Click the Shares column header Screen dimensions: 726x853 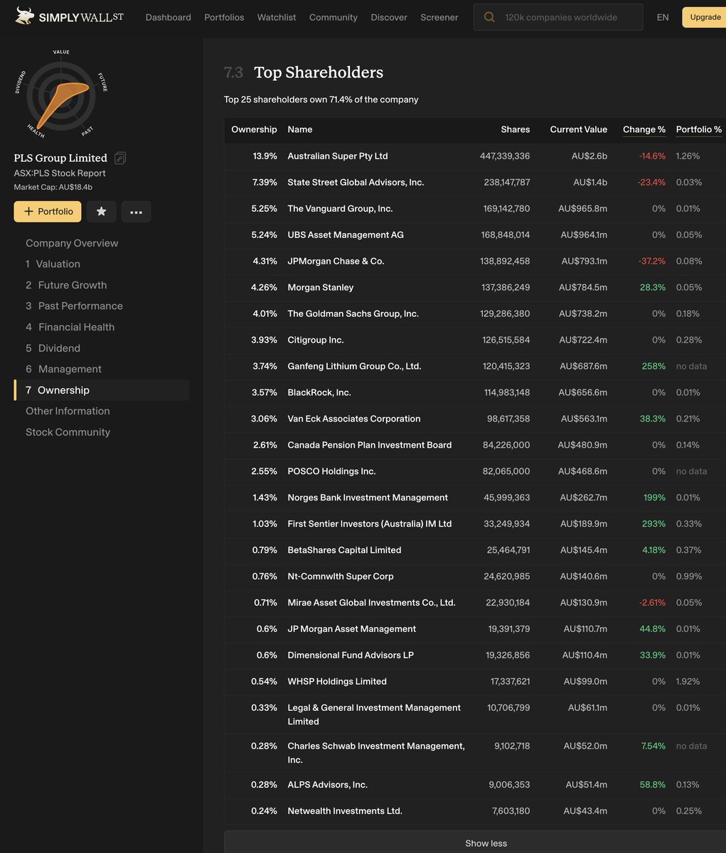click(x=516, y=129)
